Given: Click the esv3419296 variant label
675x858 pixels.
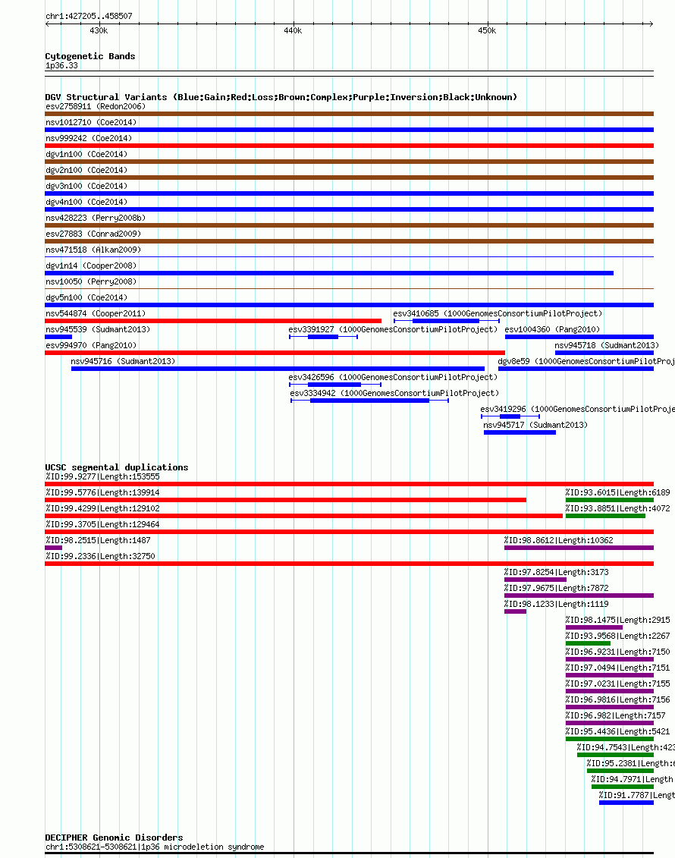Looking at the screenshot, I should pyautogui.click(x=577, y=409).
